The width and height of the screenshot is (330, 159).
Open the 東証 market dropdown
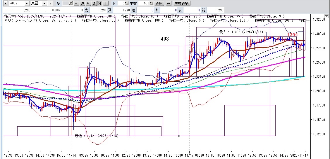(44, 4)
